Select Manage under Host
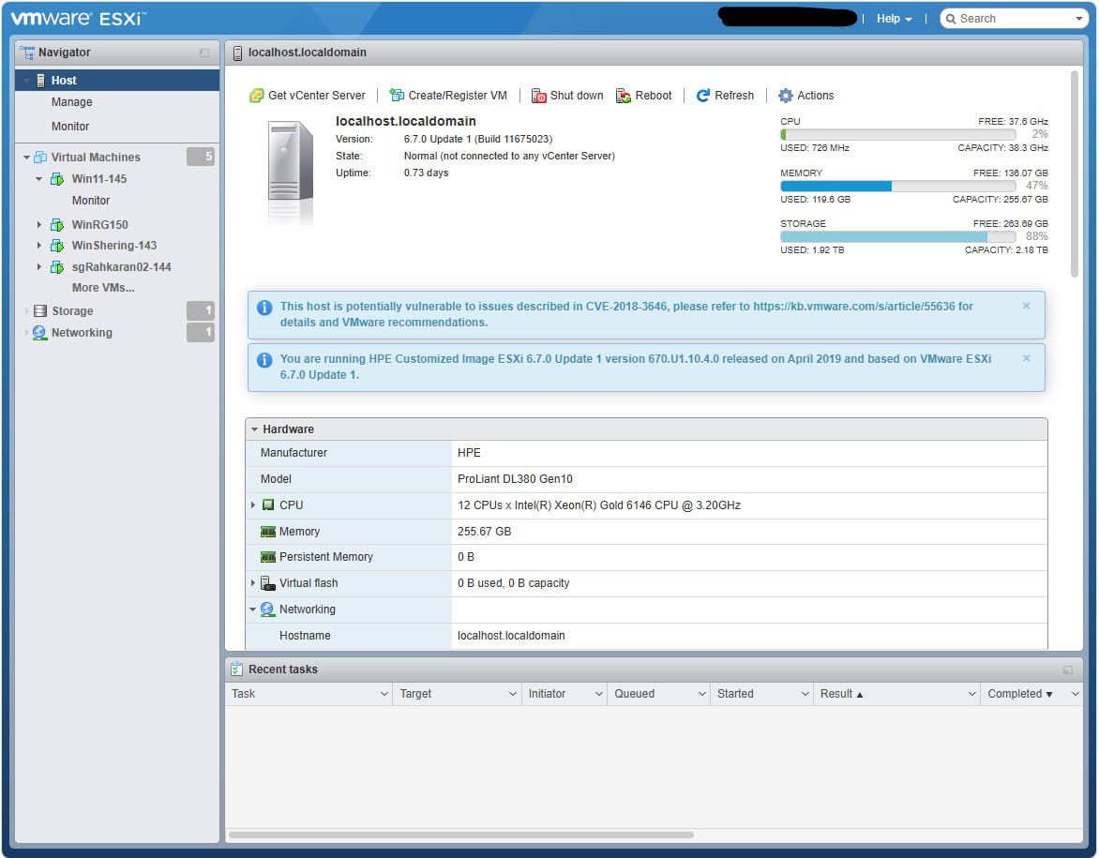 point(71,102)
